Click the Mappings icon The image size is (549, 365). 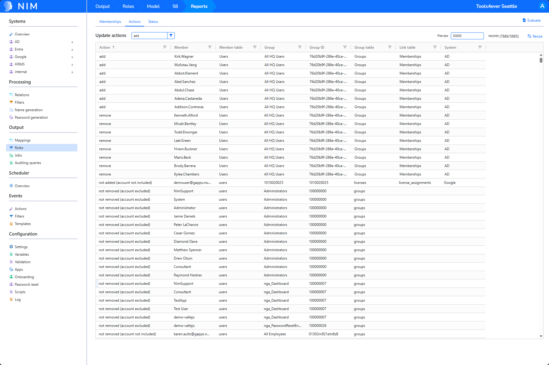click(x=11, y=140)
